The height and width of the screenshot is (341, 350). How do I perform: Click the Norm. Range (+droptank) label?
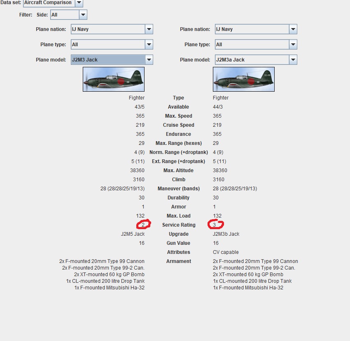click(179, 152)
